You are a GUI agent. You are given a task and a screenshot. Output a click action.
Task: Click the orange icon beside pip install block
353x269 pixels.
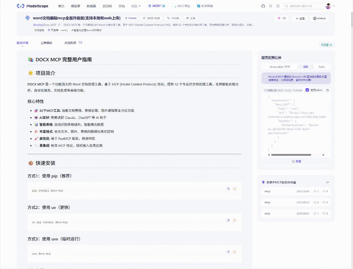point(234,189)
